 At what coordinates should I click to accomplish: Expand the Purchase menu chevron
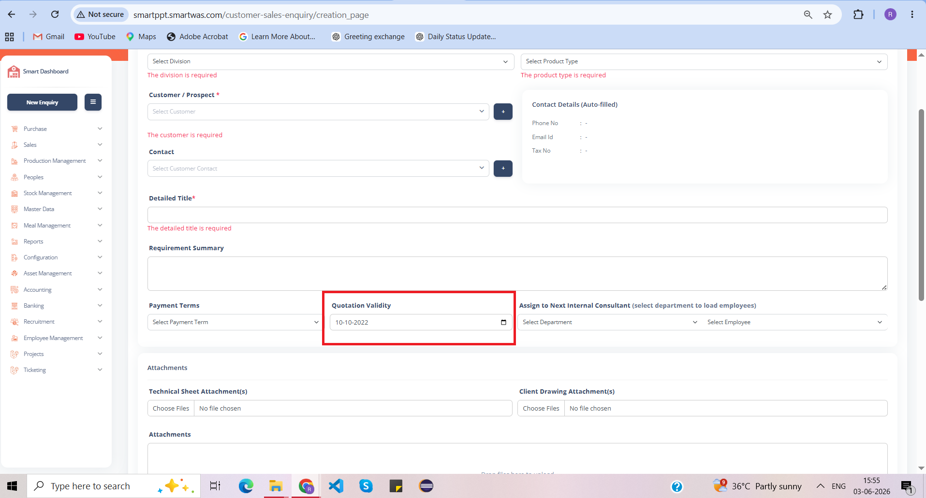click(x=100, y=128)
